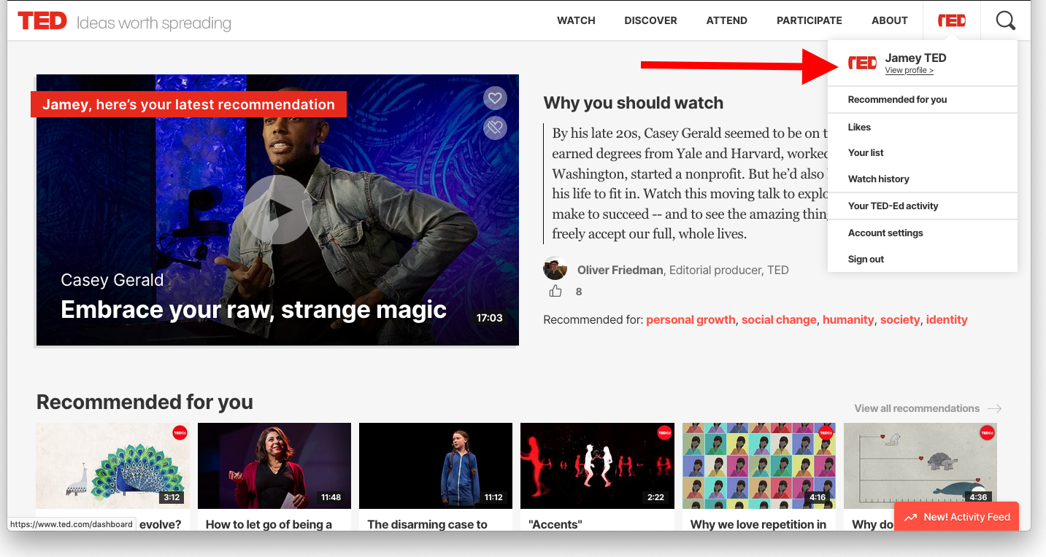The height and width of the screenshot is (557, 1046).
Task: Click the Jamey TED avatar in dropdown
Action: click(x=862, y=63)
